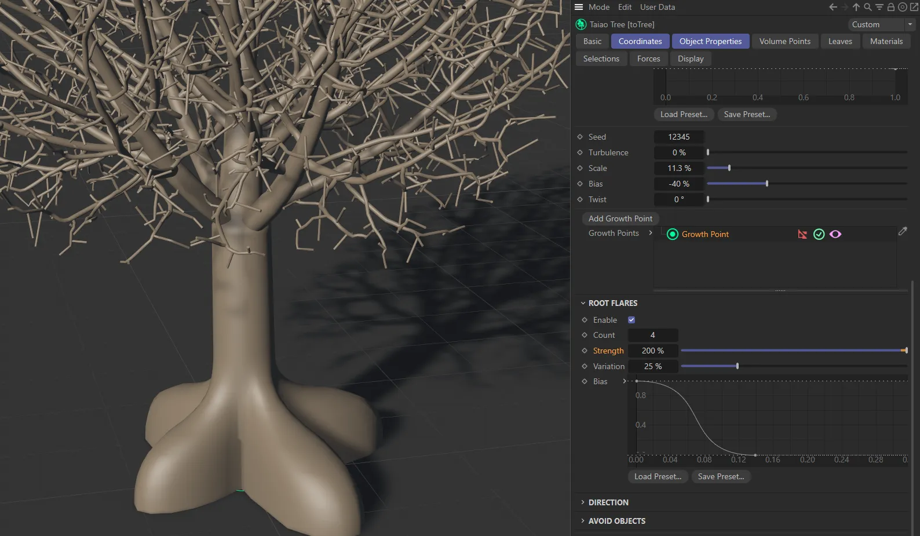The height and width of the screenshot is (536, 920).
Task: Click the up arrow navigation icon
Action: tap(856, 7)
